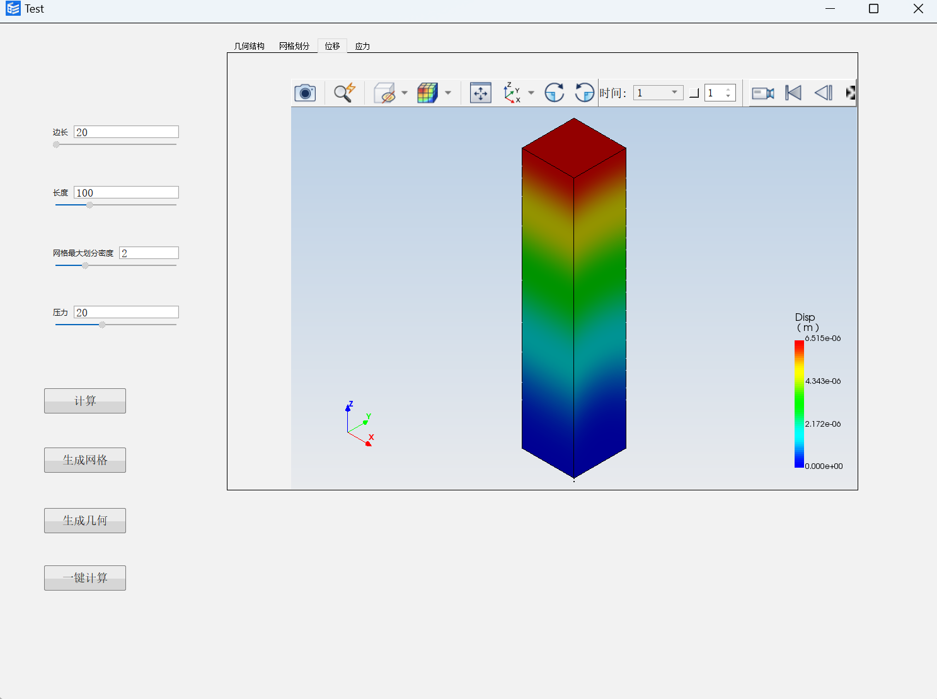Close the Test window
937x699 pixels.
(918, 9)
